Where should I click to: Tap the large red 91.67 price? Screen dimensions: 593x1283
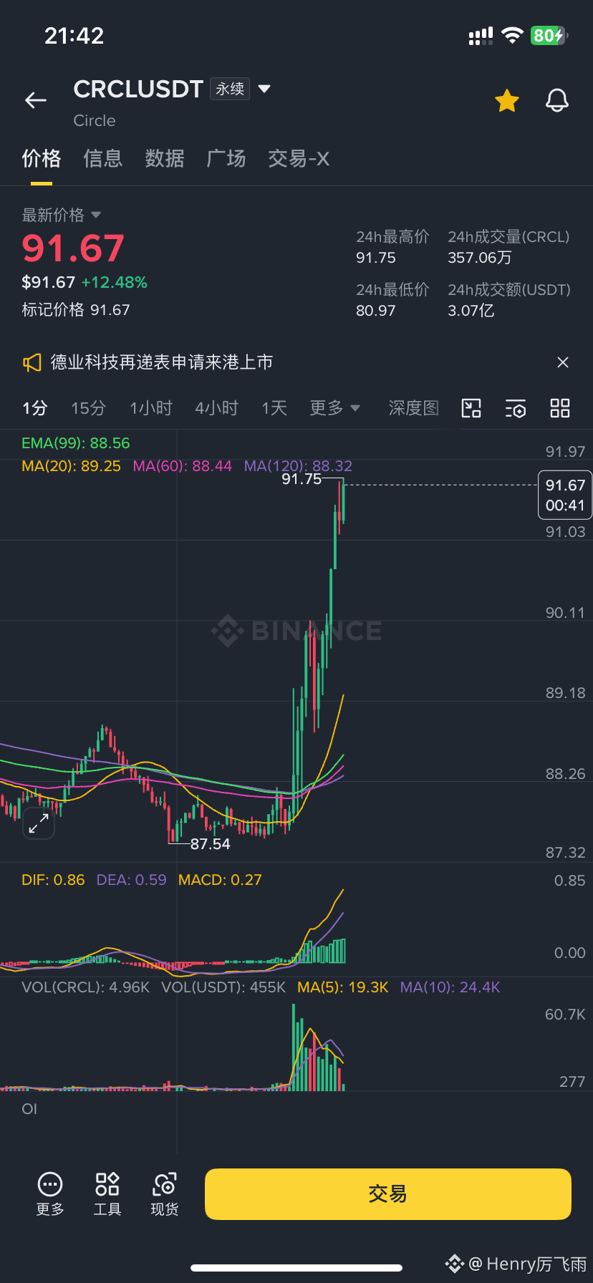[x=73, y=248]
